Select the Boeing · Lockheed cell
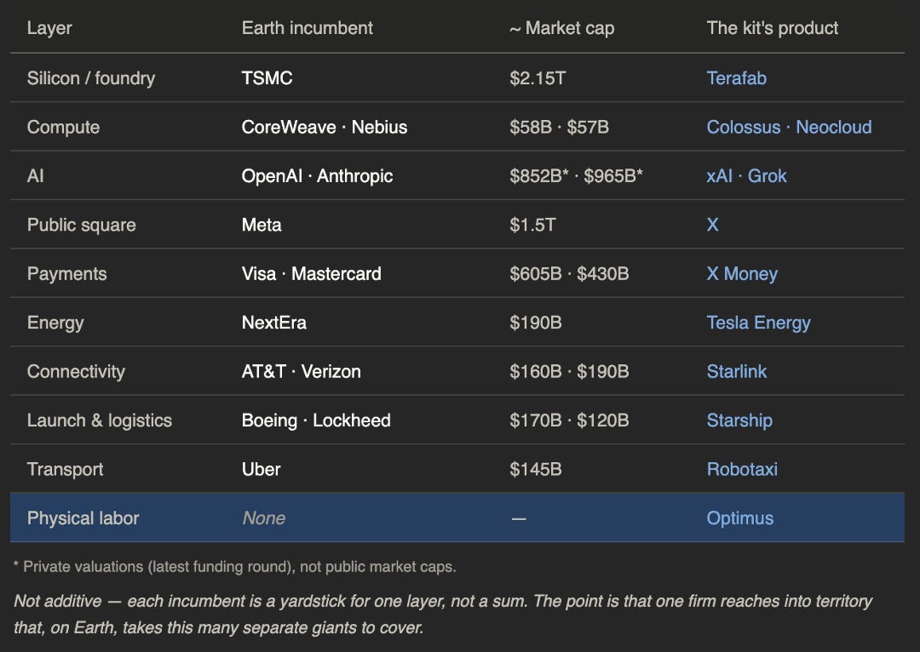Screen dimensions: 920x652 (316, 420)
